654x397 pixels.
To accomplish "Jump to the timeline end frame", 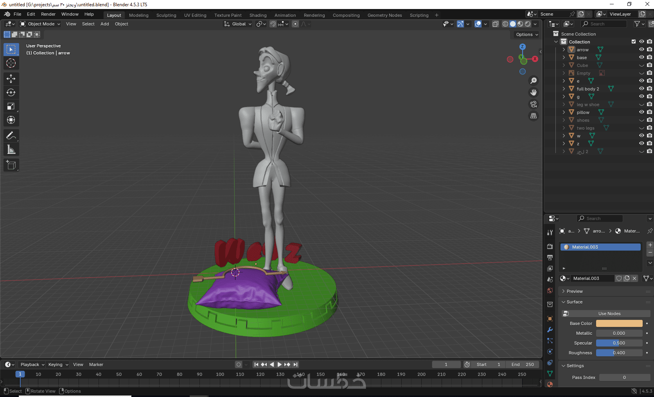I will tap(295, 365).
